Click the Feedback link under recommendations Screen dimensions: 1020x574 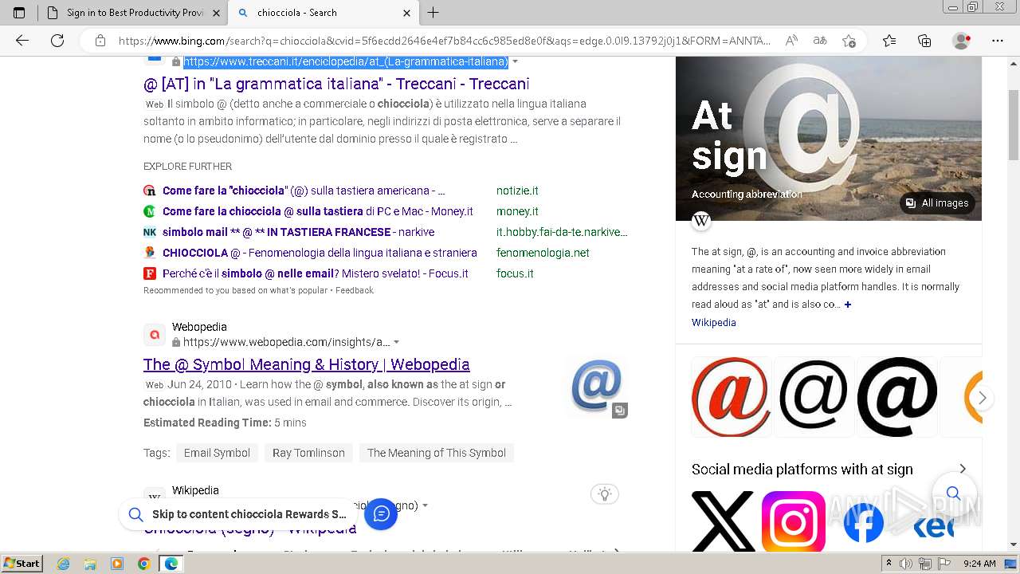click(355, 290)
